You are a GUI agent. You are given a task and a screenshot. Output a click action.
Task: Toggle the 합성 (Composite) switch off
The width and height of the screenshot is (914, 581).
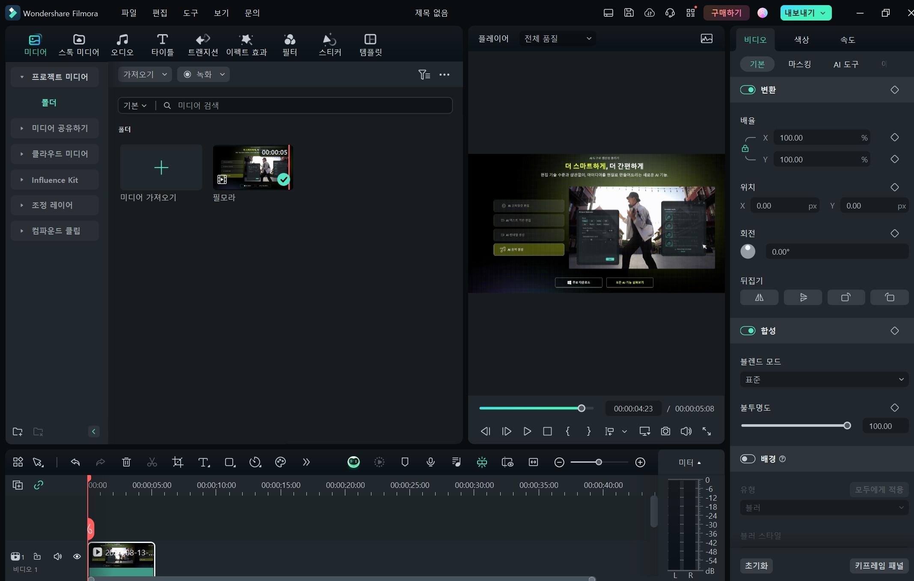click(748, 330)
